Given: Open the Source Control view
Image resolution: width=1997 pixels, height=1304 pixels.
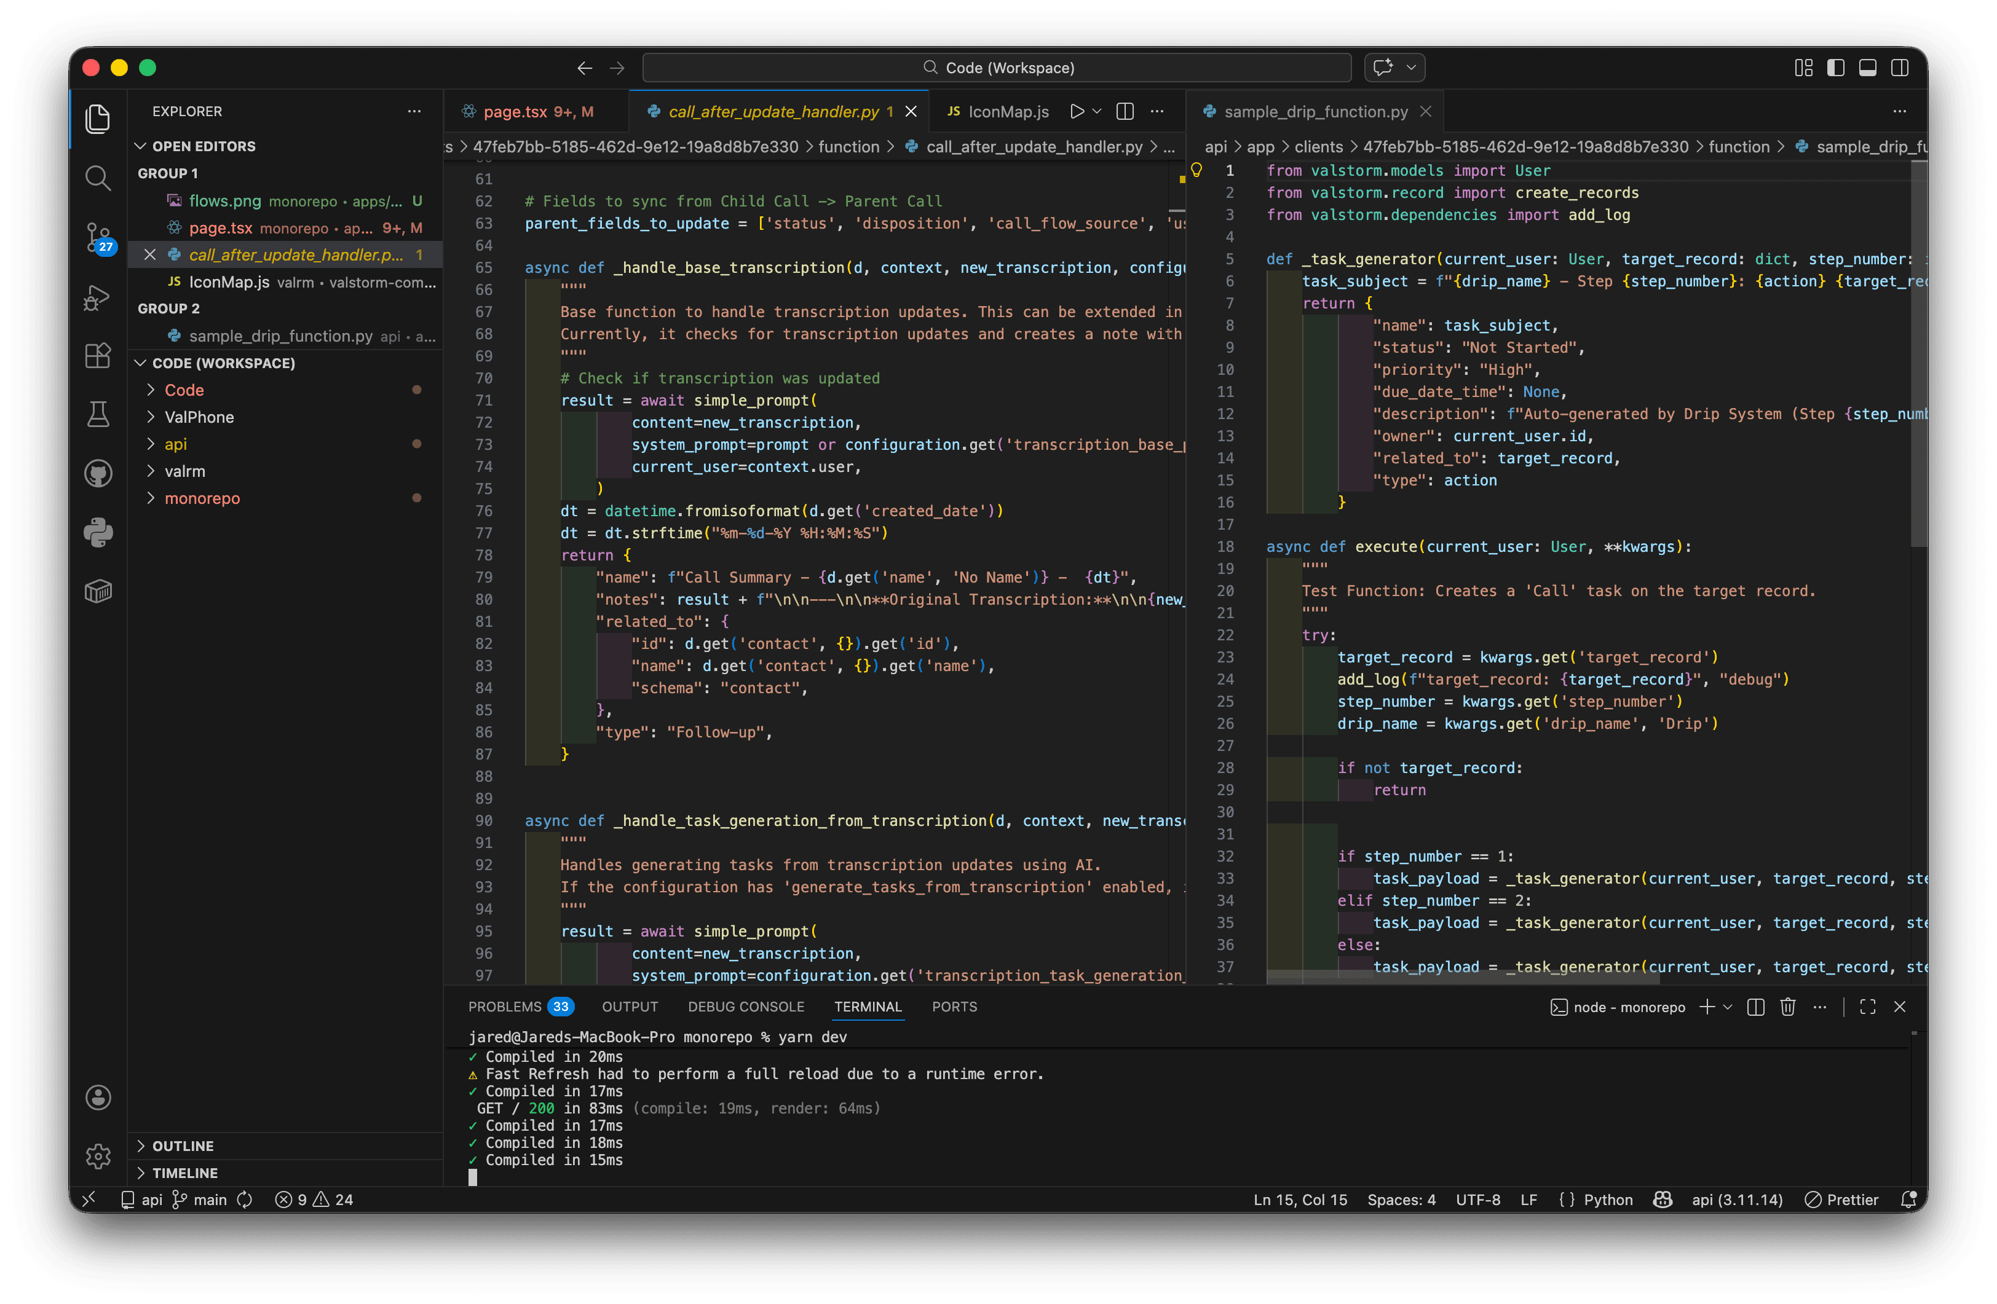Looking at the screenshot, I should point(98,238).
